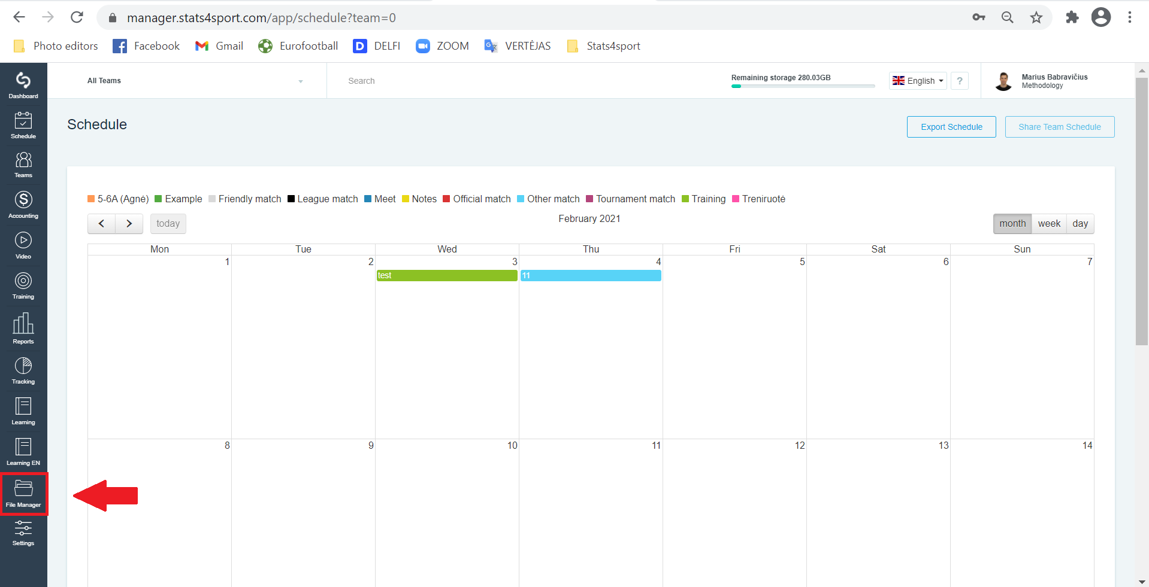Click the Share Team Schedule button

[x=1060, y=127]
